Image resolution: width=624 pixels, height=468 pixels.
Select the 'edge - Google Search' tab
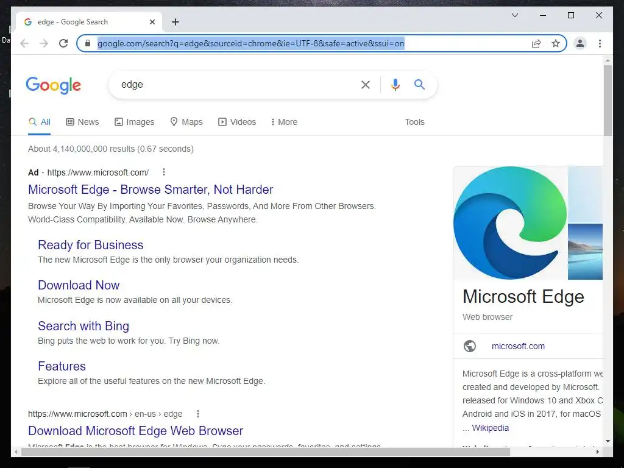click(x=89, y=22)
